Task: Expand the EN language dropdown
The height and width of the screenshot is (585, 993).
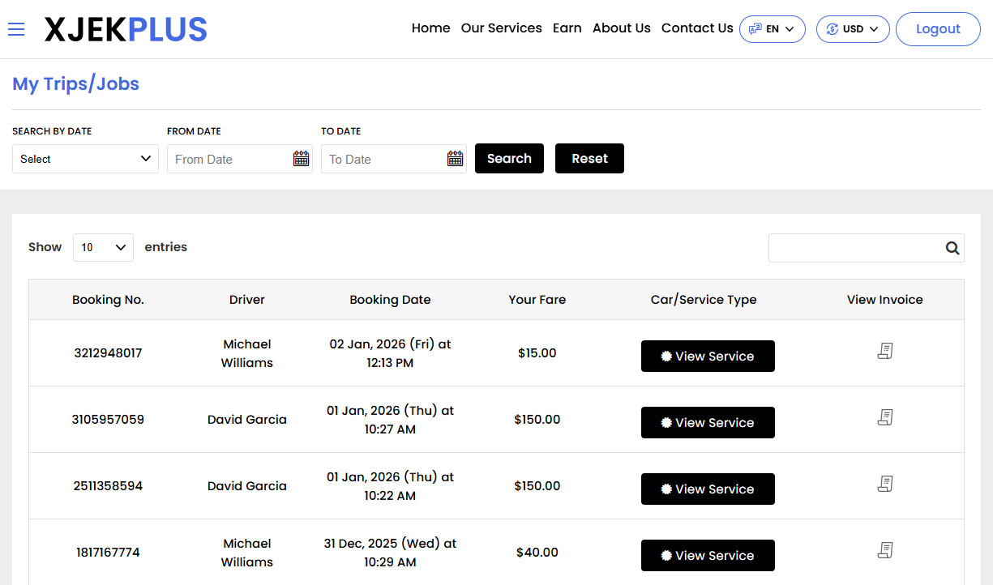Action: coord(772,29)
